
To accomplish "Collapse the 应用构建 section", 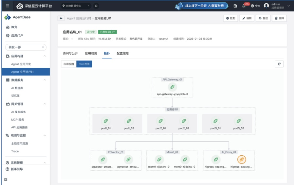I will click(45, 56).
